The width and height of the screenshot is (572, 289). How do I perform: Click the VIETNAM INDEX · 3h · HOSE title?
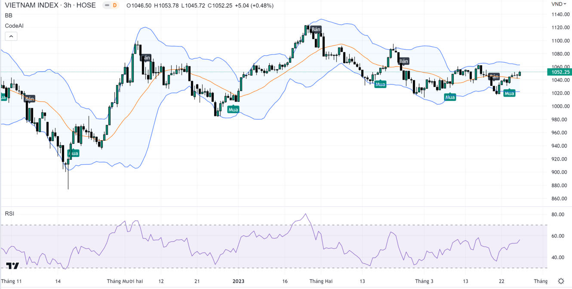50,6
